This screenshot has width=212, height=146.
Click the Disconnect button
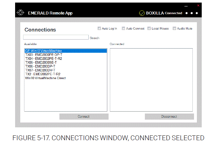(169, 116)
